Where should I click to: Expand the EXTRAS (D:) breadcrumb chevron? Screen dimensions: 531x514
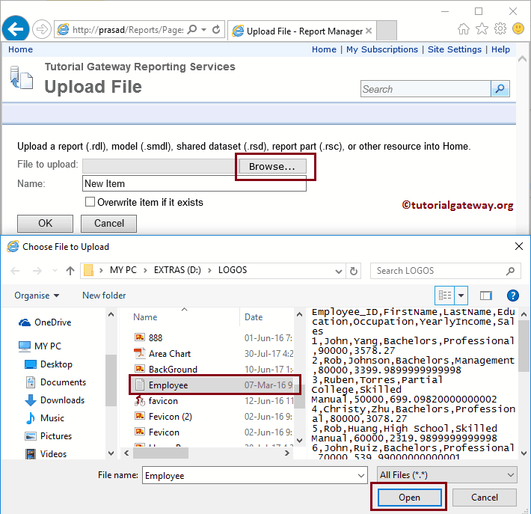(209, 270)
